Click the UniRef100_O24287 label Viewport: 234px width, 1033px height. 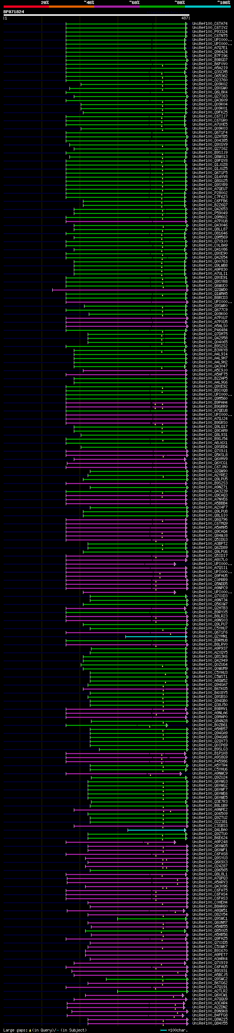(210, 866)
